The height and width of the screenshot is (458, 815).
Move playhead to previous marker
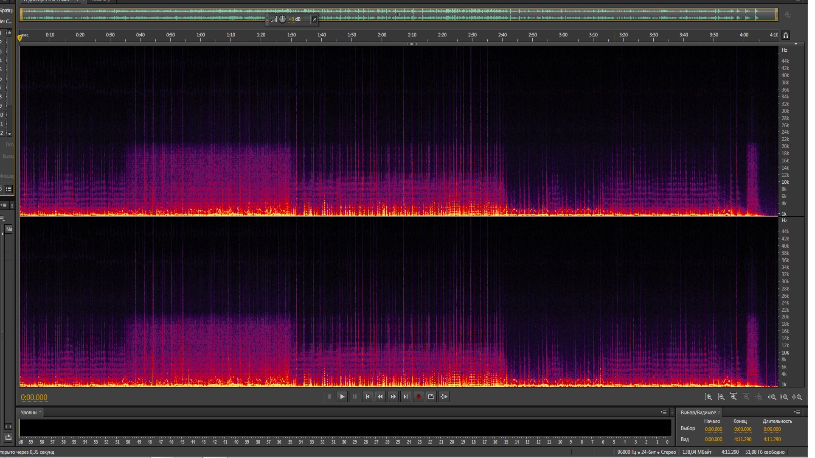(368, 397)
